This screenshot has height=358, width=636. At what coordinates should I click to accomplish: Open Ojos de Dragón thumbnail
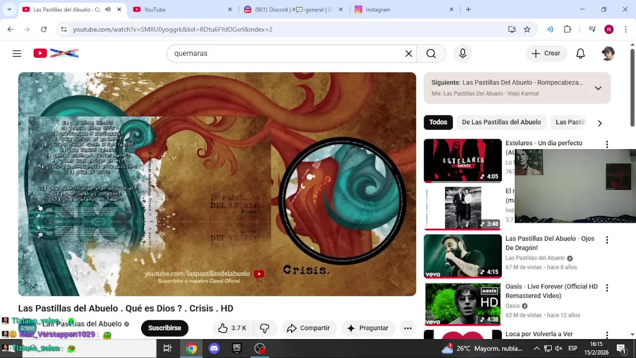point(463,256)
